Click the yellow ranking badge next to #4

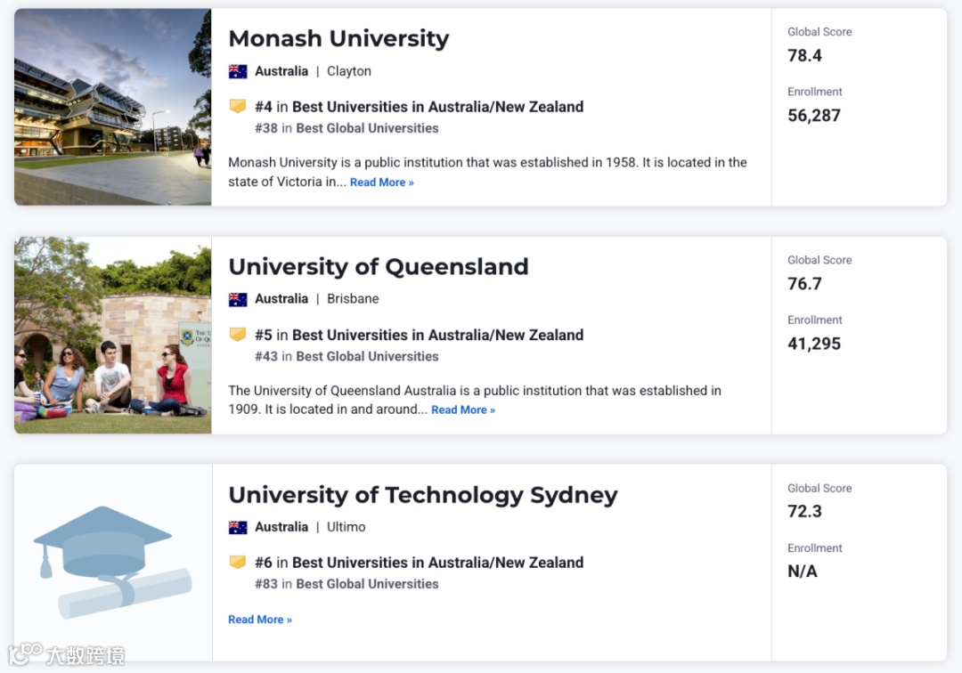(x=238, y=107)
